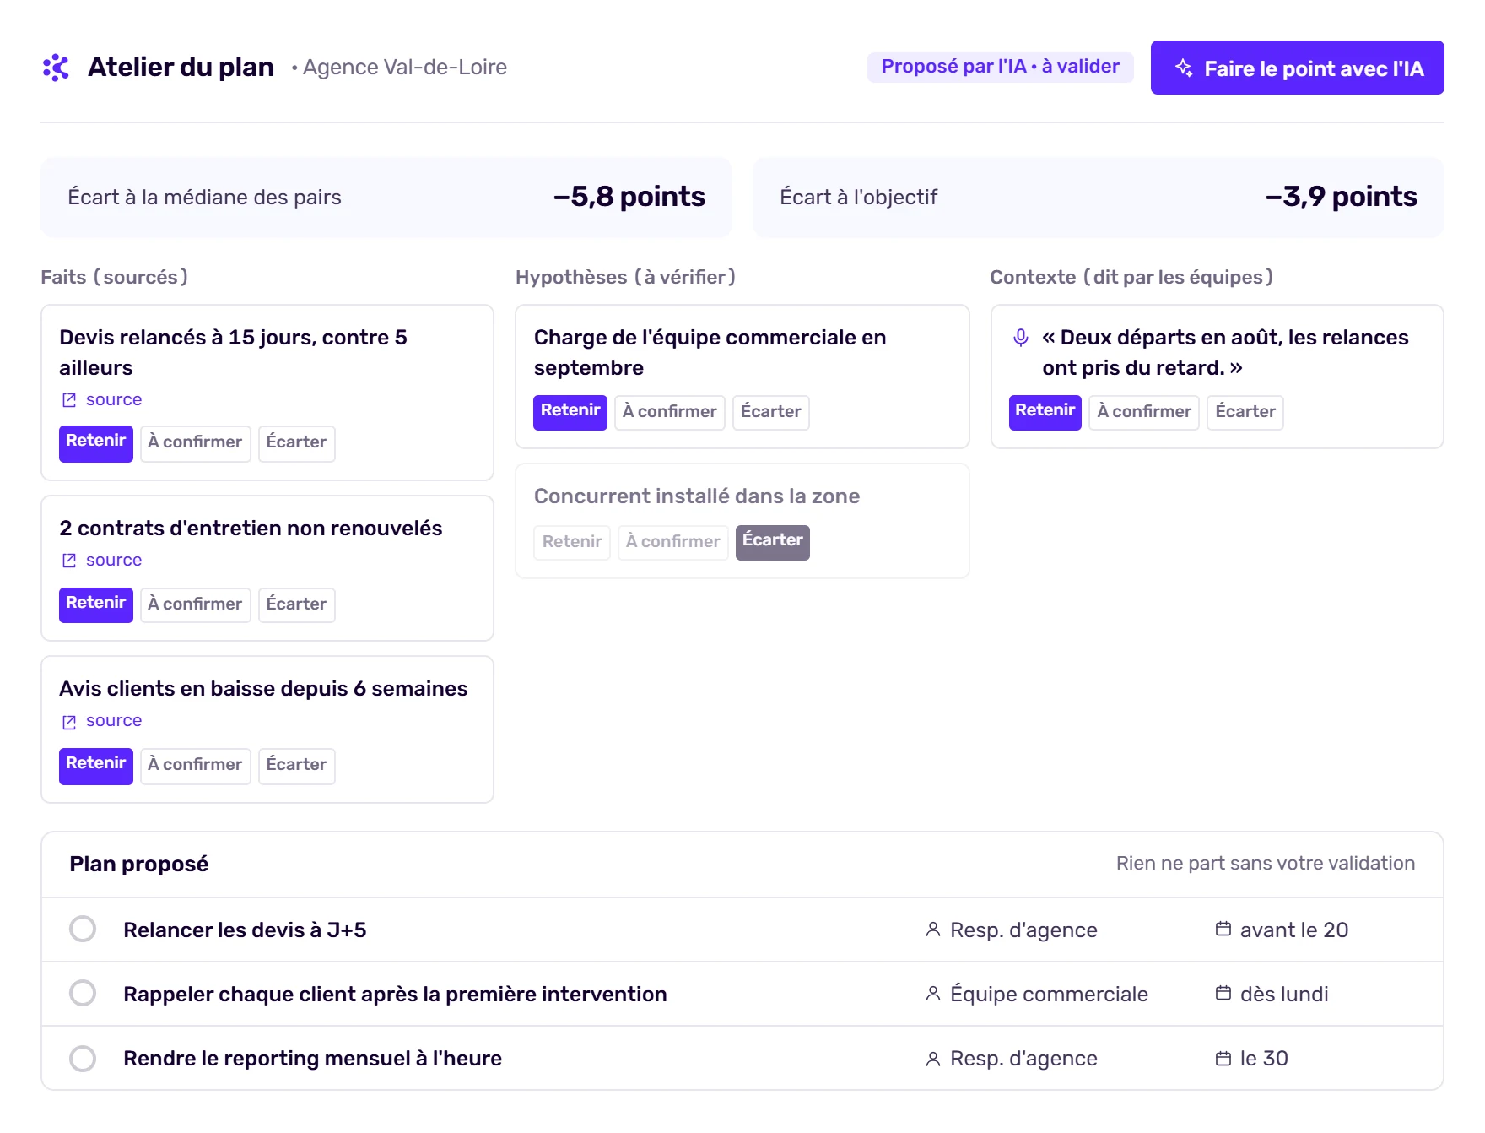The image size is (1485, 1133).
Task: Click the person icon in Relancer les devis row
Action: point(933,930)
